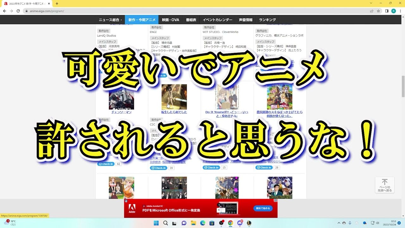
Task: Open Chrome tab search dropdown arrow
Action: (x=371, y=3)
